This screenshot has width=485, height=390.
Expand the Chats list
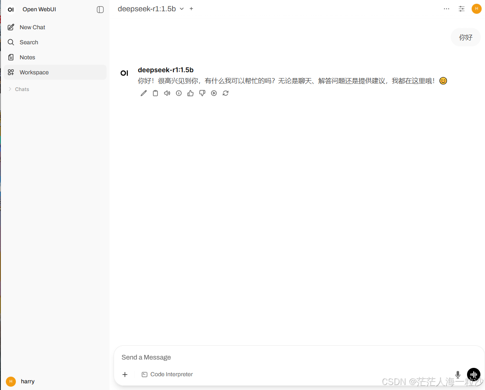18,89
